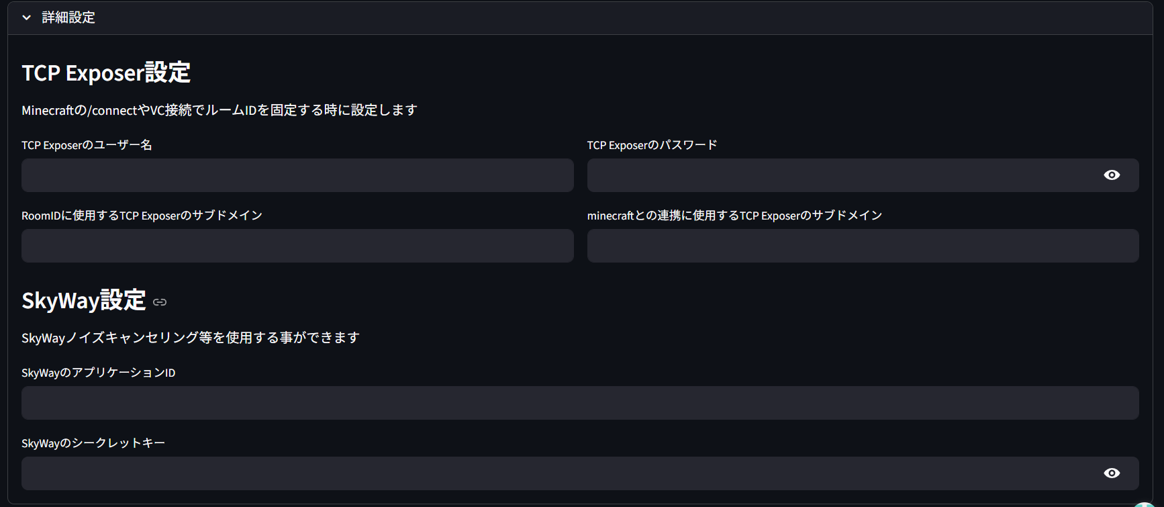Focus the minecraft連携 subdomain input box
This screenshot has width=1164, height=507.
click(x=863, y=246)
